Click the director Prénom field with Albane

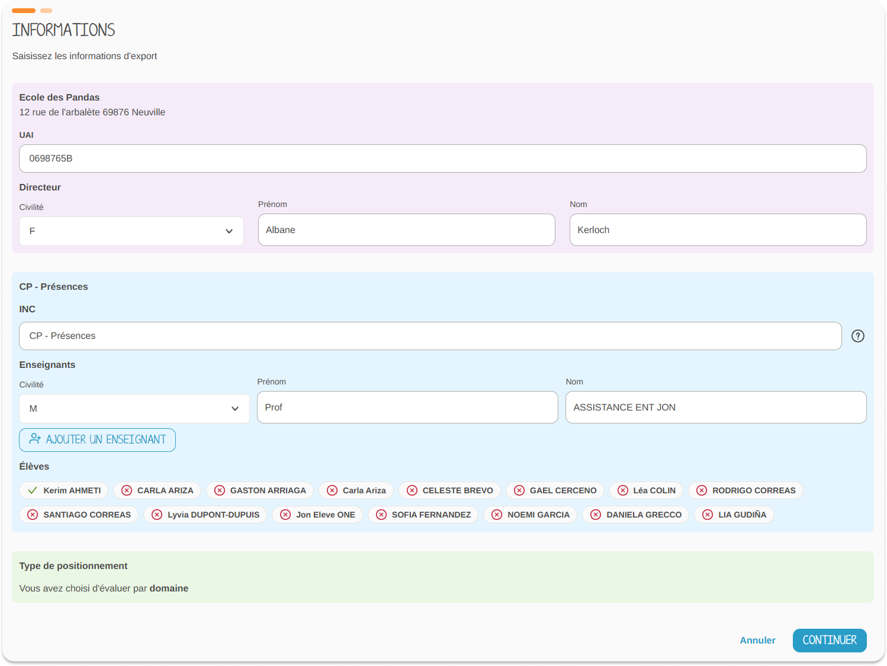(407, 230)
